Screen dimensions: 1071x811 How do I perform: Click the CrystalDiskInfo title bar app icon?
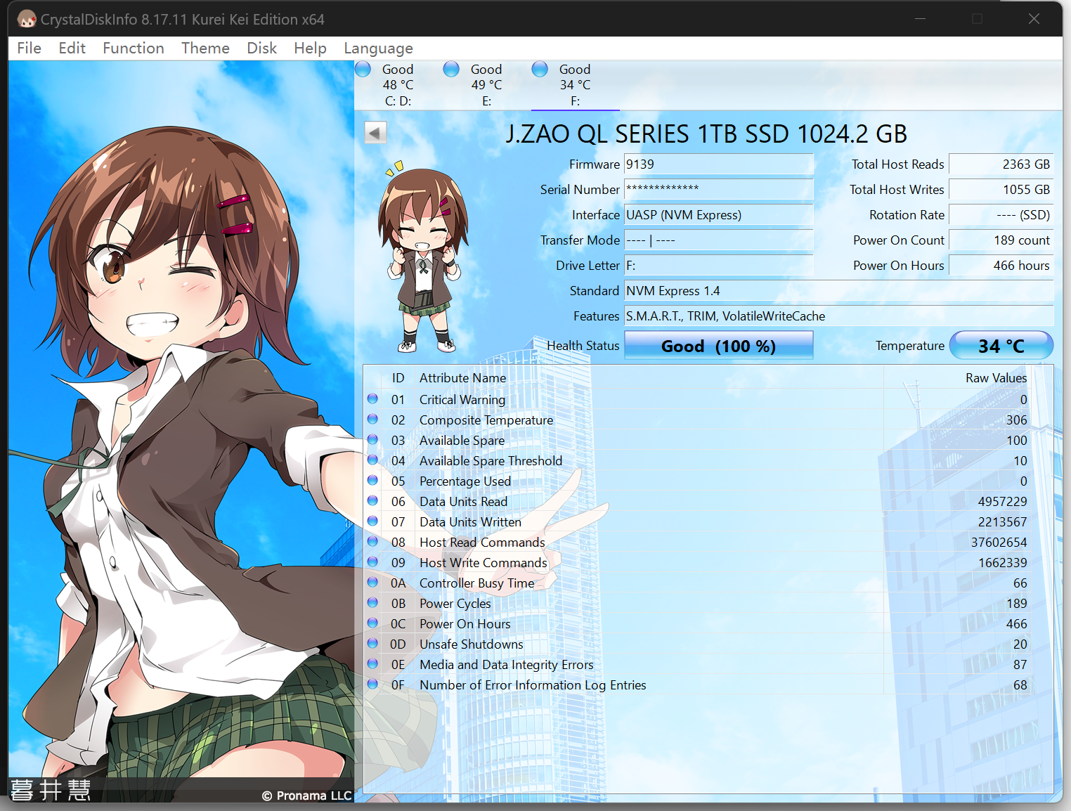pyautogui.click(x=27, y=19)
